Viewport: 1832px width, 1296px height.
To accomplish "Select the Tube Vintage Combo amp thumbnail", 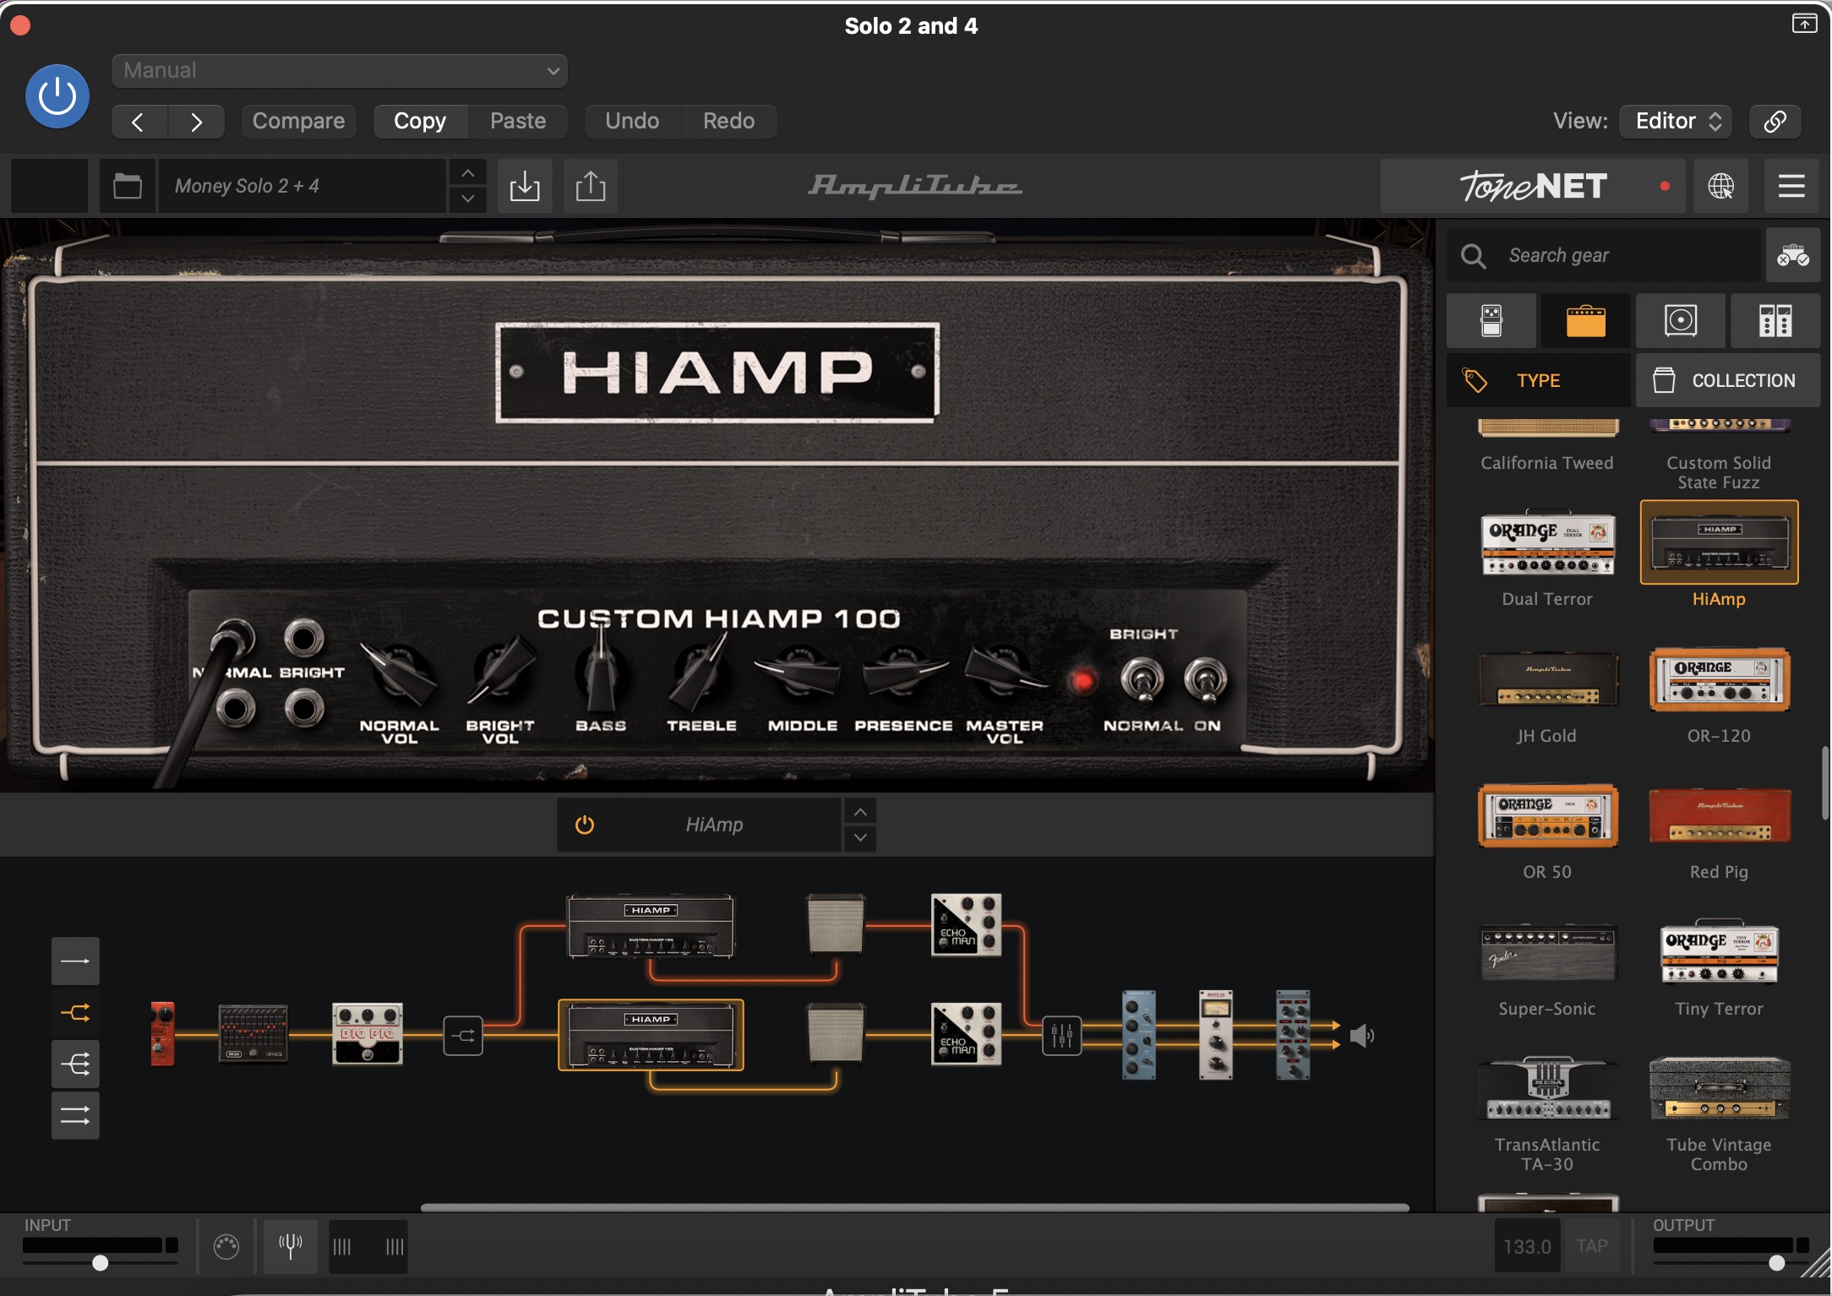I will (x=1719, y=1088).
